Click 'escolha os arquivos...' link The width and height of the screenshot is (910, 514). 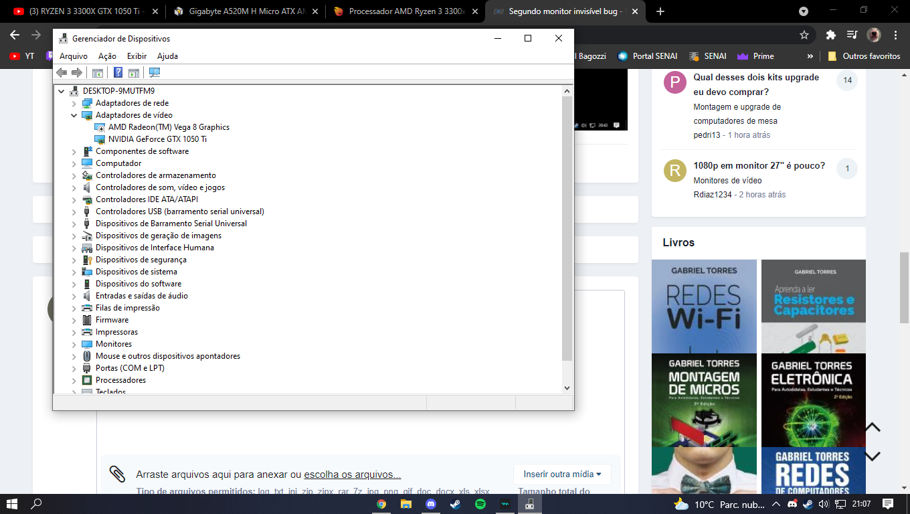[x=353, y=475]
